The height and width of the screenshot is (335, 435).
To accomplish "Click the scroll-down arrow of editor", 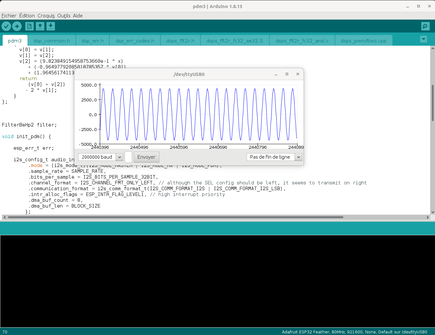I will [x=433, y=212].
